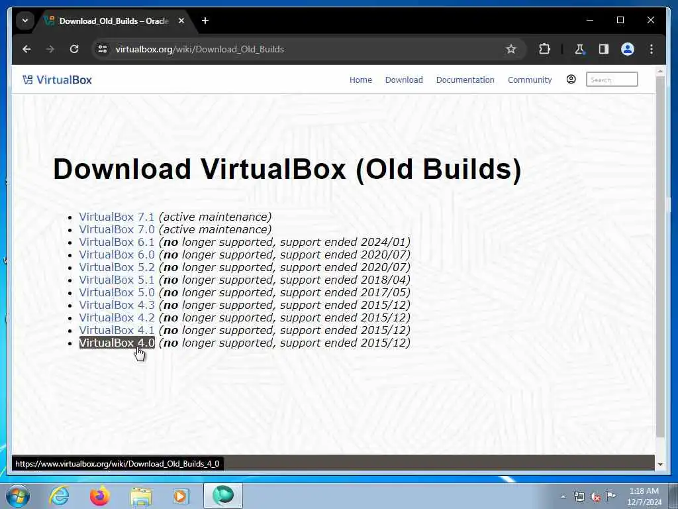Viewport: 678px width, 509px height.
Task: Open the highlighted VirtualBox 4.0 link
Action: [x=117, y=343]
